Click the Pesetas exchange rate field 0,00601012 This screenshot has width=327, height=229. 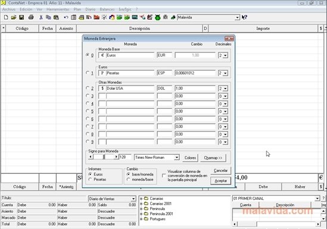click(x=195, y=73)
